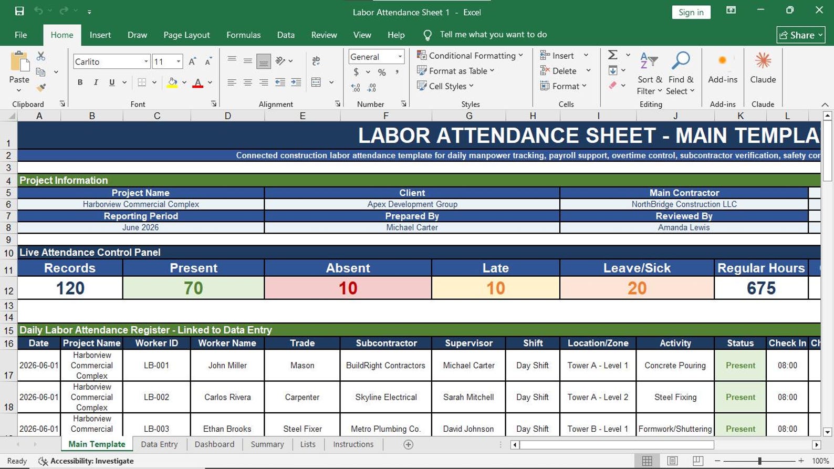834x469 pixels.
Task: Open the Data Entry sheet tab
Action: tap(159, 444)
